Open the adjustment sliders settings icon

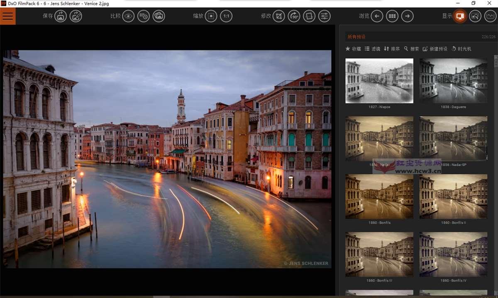[x=324, y=16]
